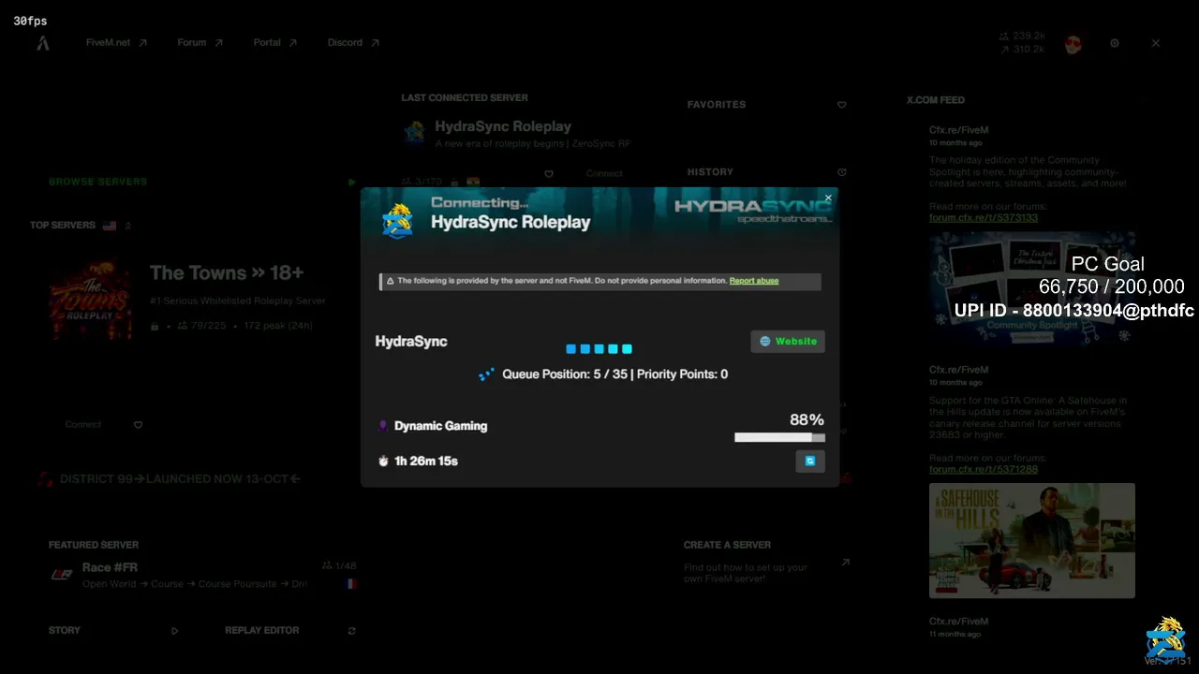Viewport: 1199px width, 674px height.
Task: Open the Replay Editor
Action: 262,631
